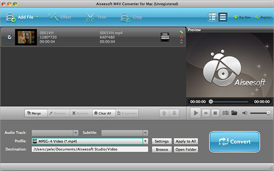Click the Clear All button
This screenshot has width=274, height=171.
pos(104,113)
